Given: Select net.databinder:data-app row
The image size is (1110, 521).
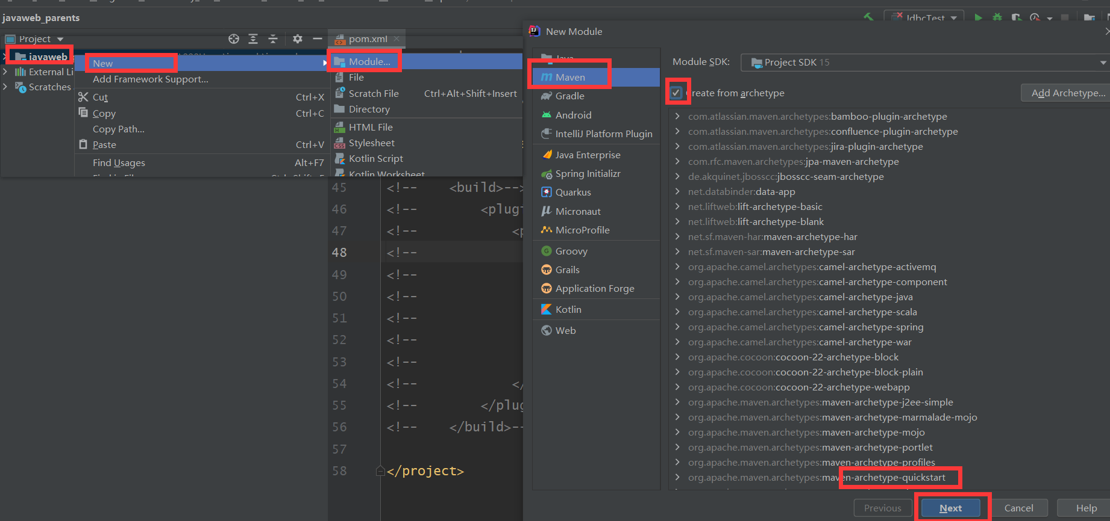Looking at the screenshot, I should tap(741, 191).
